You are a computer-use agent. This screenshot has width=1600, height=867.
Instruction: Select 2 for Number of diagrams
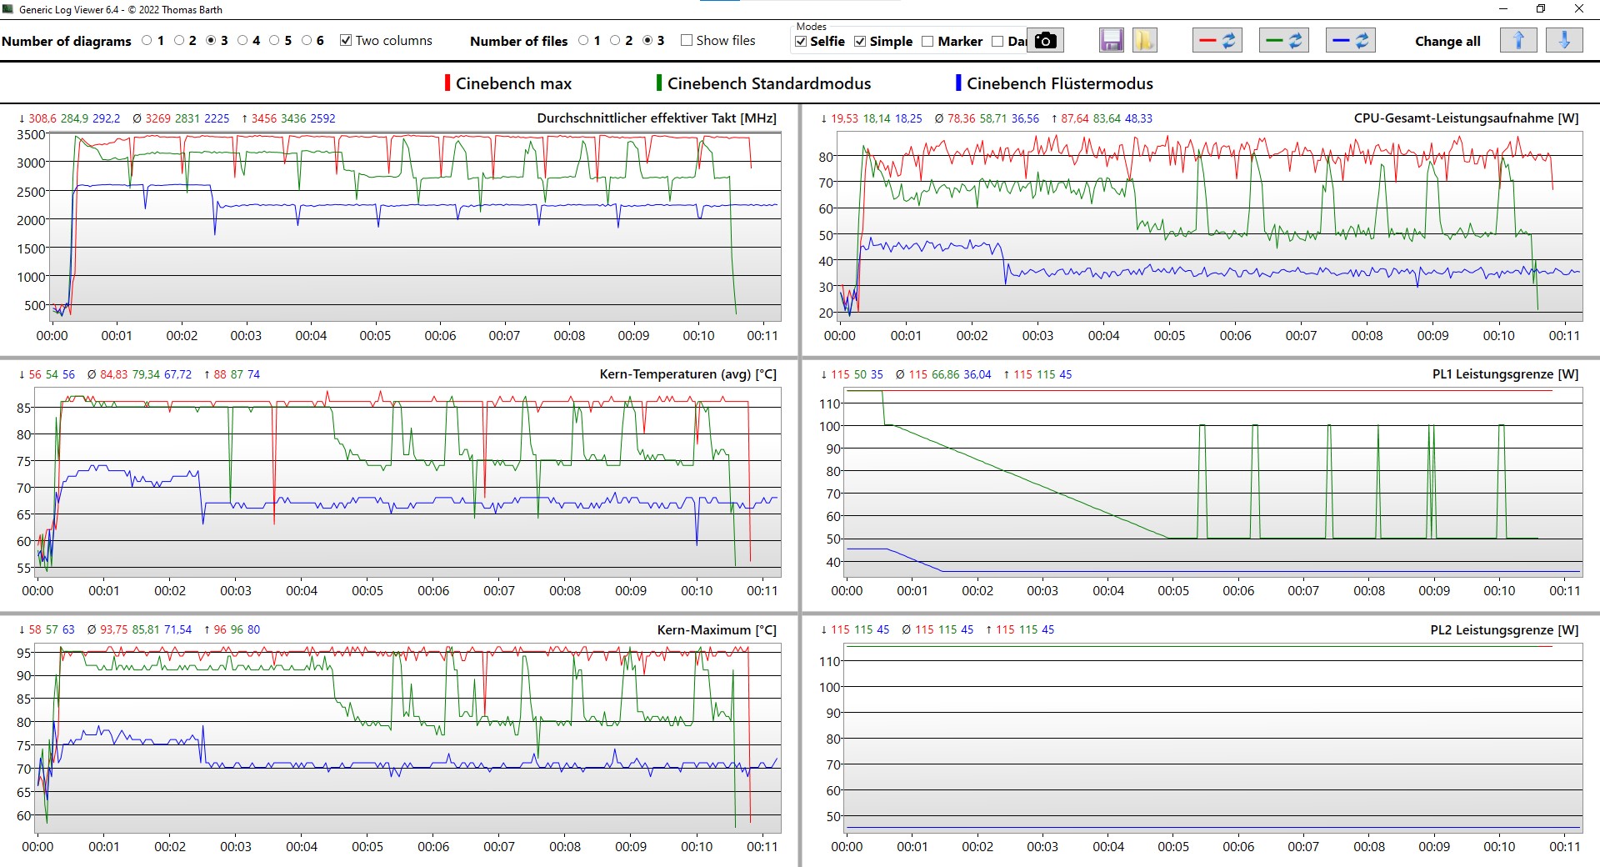(179, 40)
